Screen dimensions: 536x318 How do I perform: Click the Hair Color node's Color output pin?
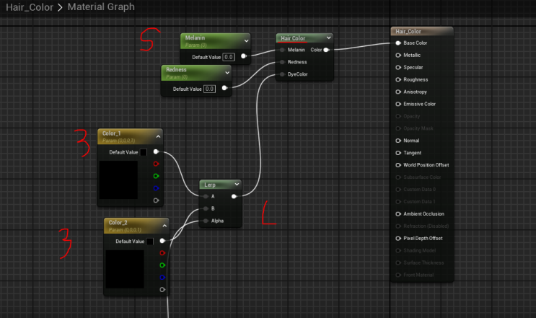coord(326,50)
